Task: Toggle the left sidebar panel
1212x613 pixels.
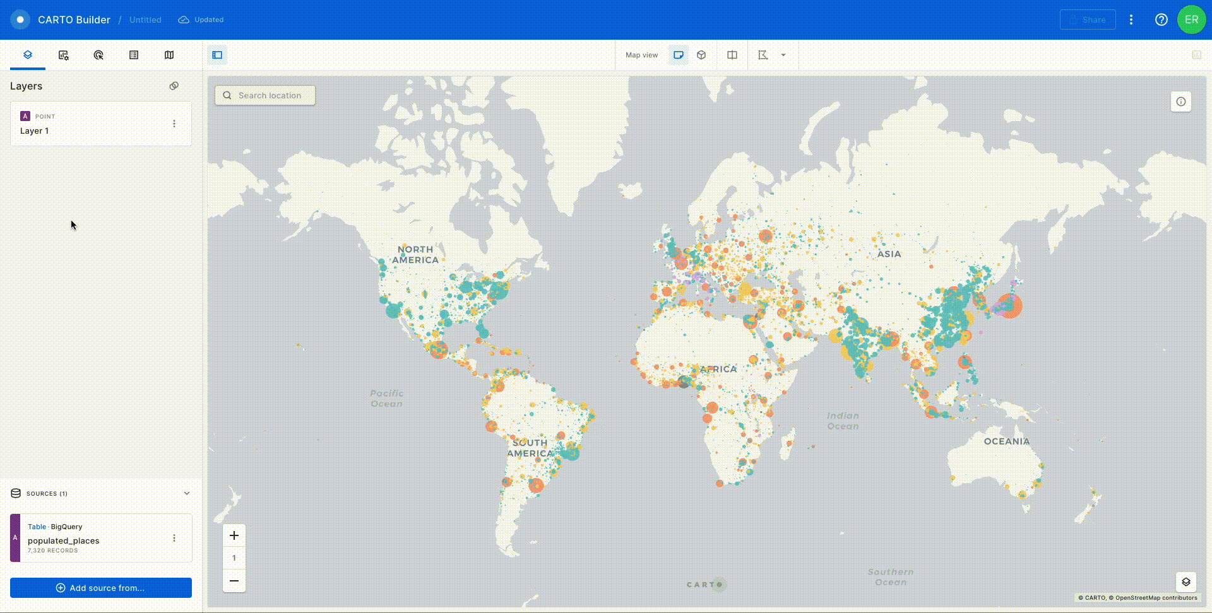Action: [x=217, y=55]
